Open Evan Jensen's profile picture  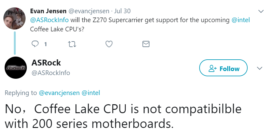14,18
